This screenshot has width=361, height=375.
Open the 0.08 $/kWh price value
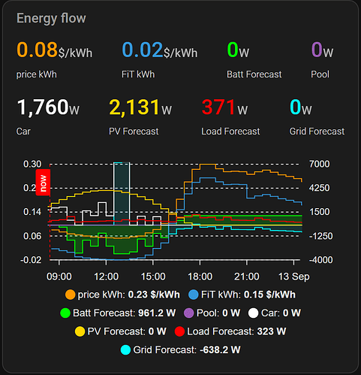(54, 50)
